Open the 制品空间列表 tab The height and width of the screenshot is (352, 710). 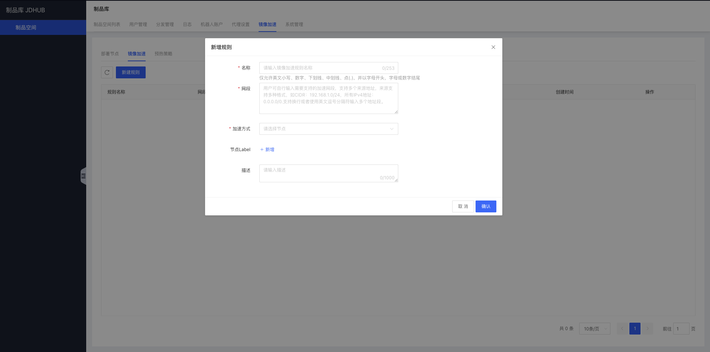(107, 25)
